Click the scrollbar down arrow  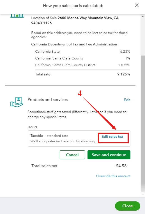(x=143, y=194)
